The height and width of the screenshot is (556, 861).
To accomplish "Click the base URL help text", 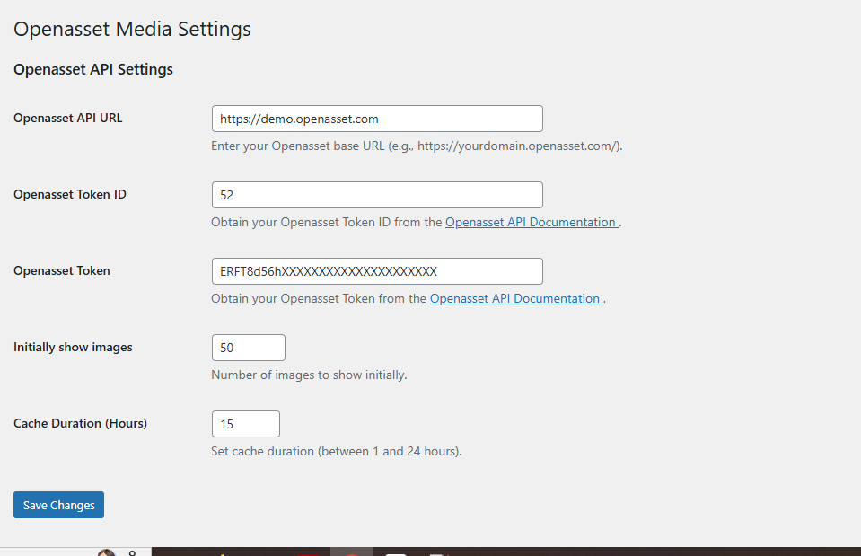I will click(417, 146).
